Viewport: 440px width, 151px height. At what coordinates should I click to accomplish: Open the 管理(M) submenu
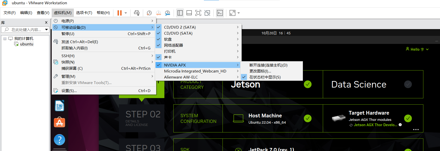tap(104, 77)
